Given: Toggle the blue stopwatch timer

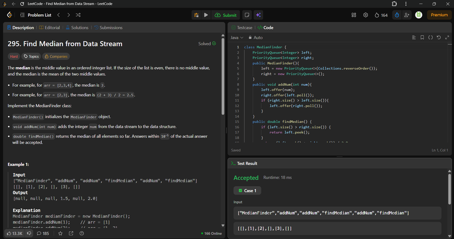Looking at the screenshot, I should pyautogui.click(x=397, y=15).
